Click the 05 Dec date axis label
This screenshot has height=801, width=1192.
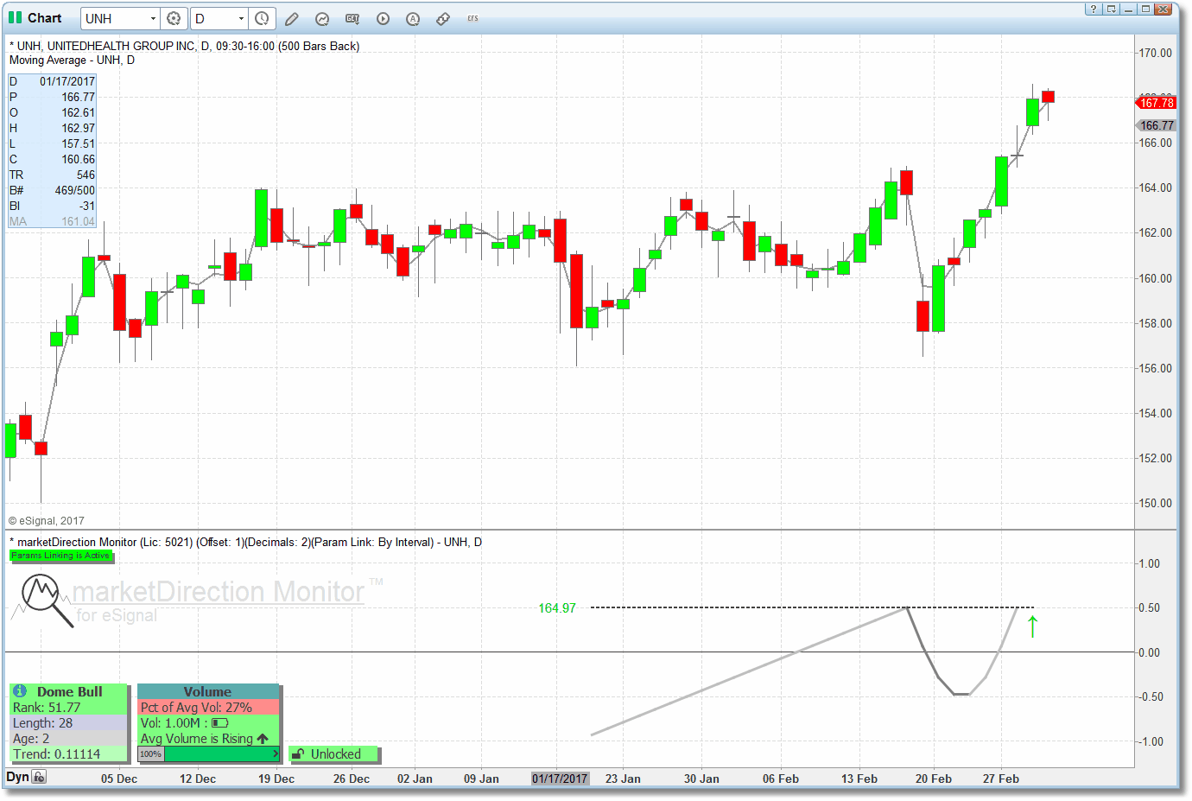119,779
